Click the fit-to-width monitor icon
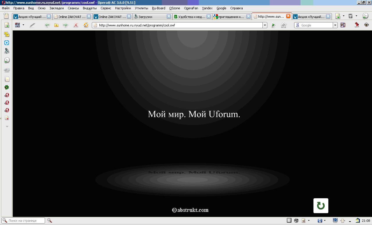The width and height of the screenshot is (372, 225). 335,220
